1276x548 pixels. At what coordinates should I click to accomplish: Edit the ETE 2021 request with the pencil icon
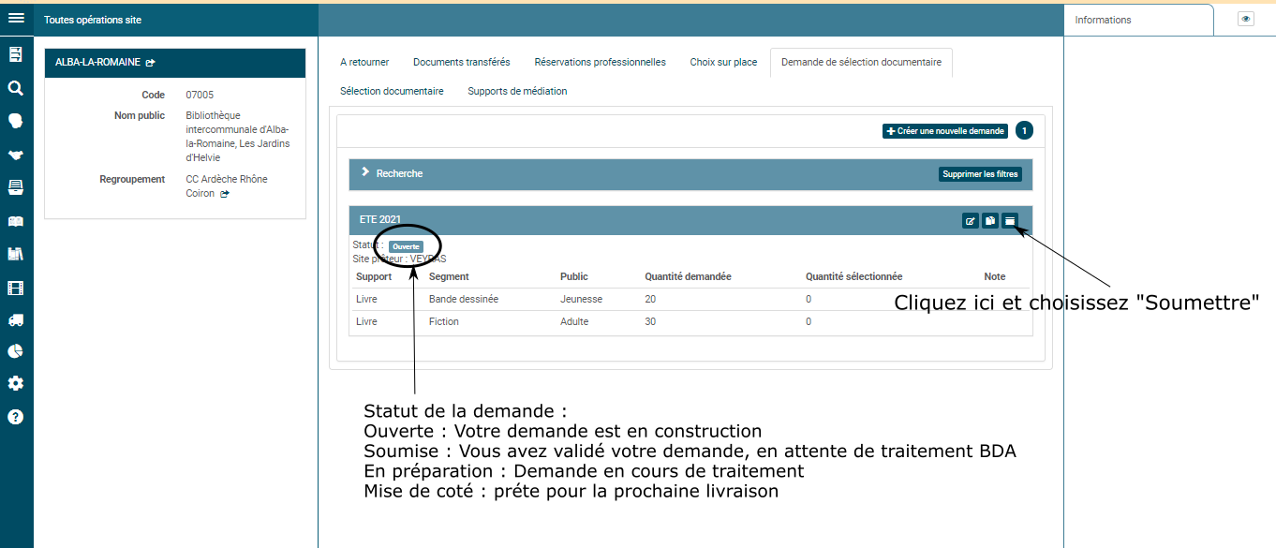(x=971, y=221)
